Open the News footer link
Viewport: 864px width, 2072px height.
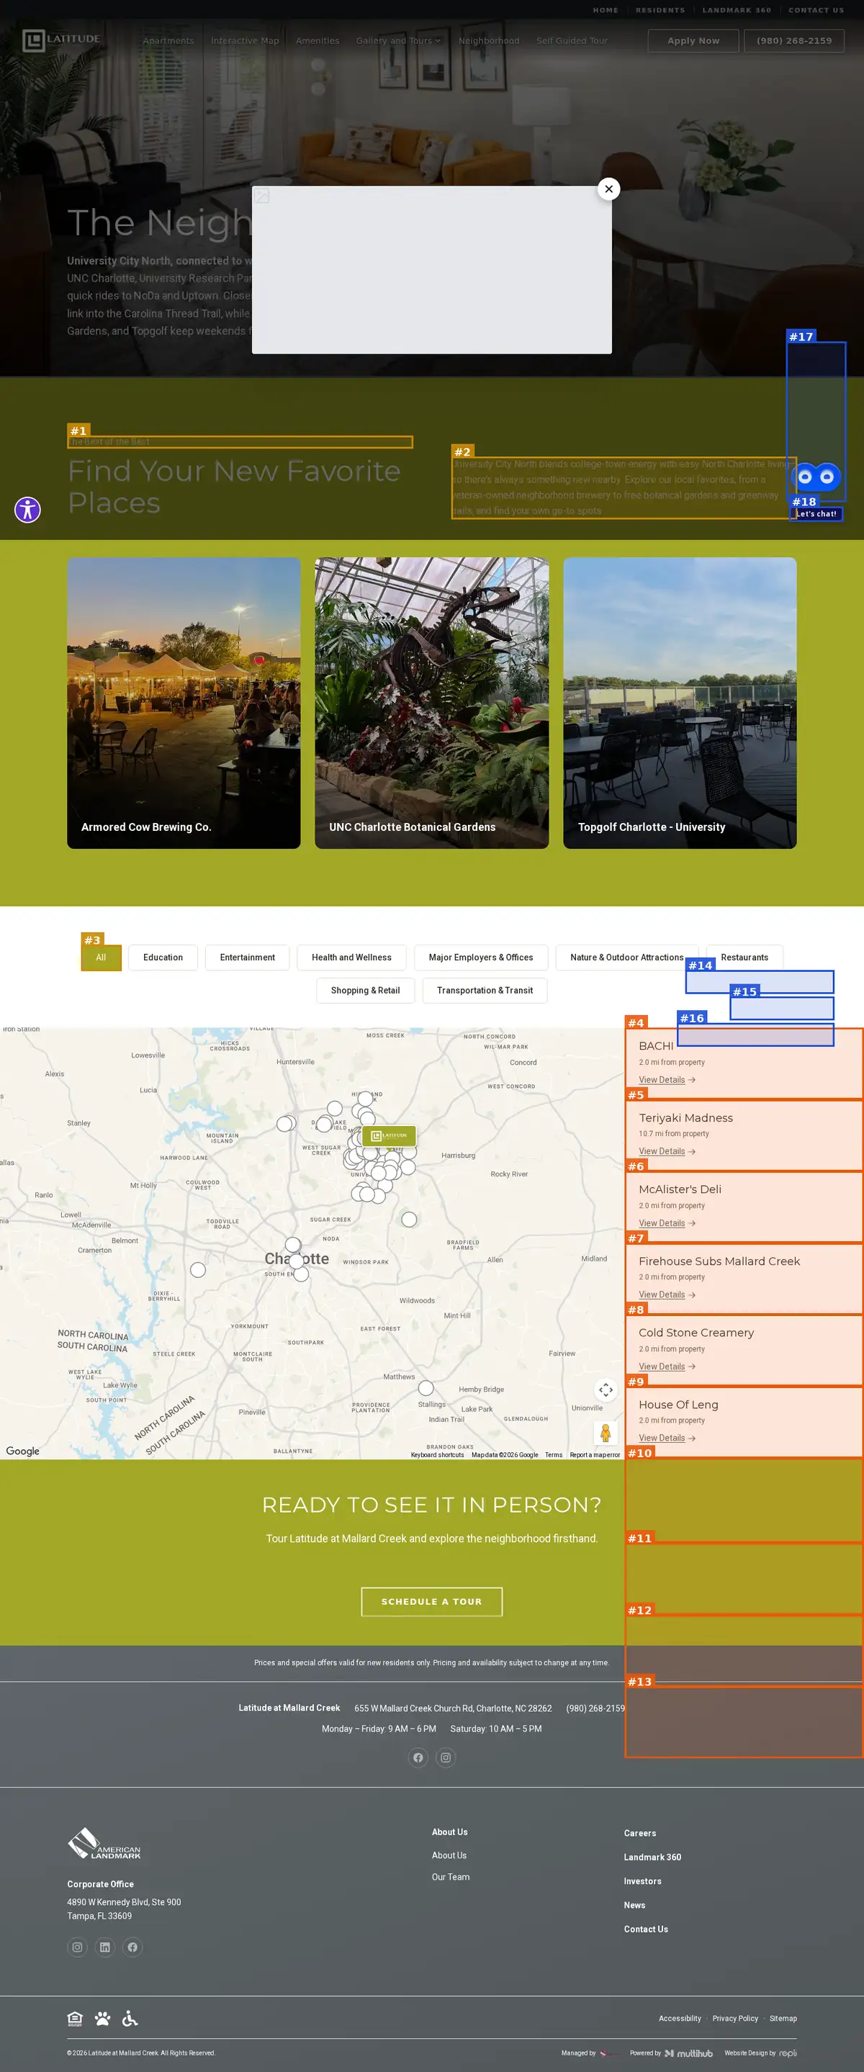pos(634,1905)
